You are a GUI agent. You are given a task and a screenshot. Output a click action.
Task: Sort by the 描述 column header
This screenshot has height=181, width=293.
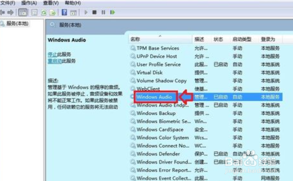(x=202, y=39)
